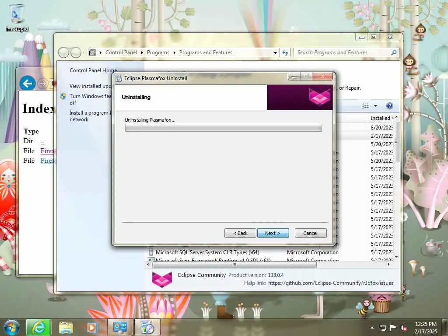This screenshot has width=448, height=336.
Task: Click the muted volume tray icon
Action: (x=404, y=328)
